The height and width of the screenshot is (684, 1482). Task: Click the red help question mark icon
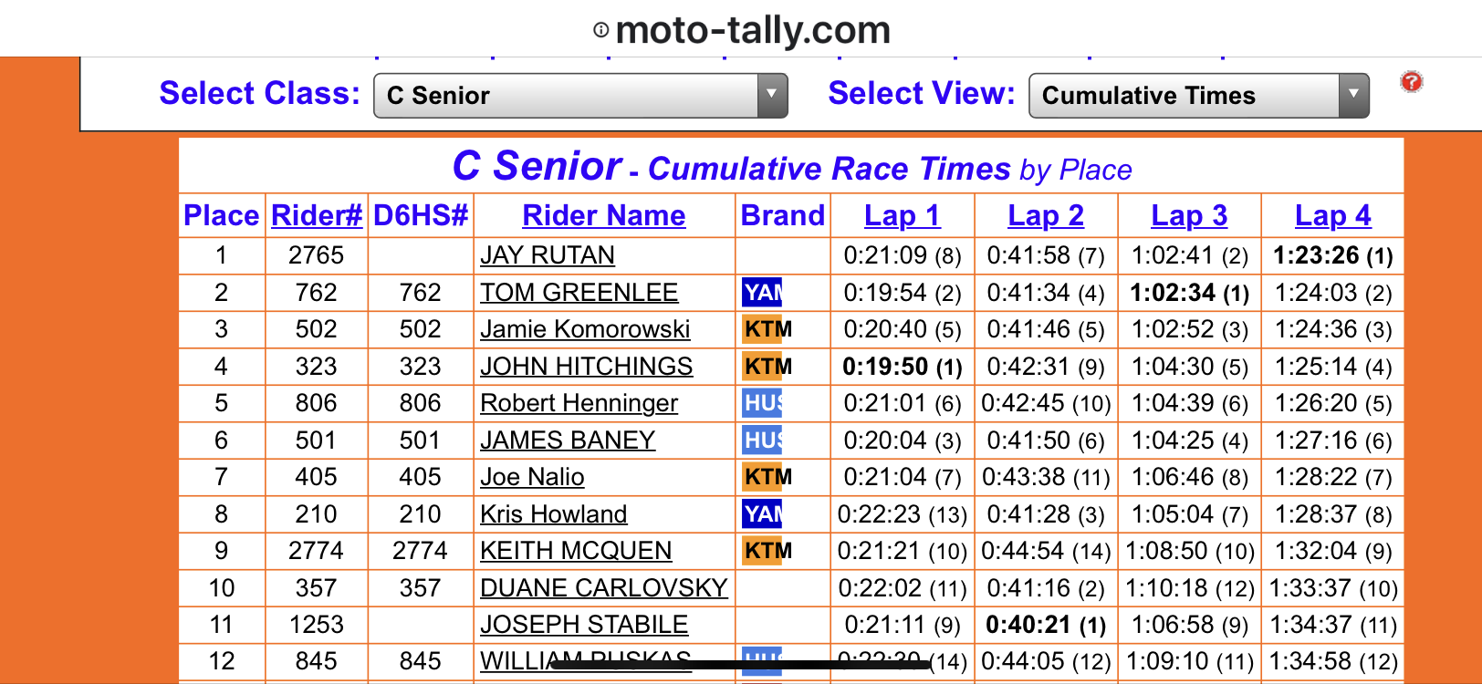pos(1411,82)
